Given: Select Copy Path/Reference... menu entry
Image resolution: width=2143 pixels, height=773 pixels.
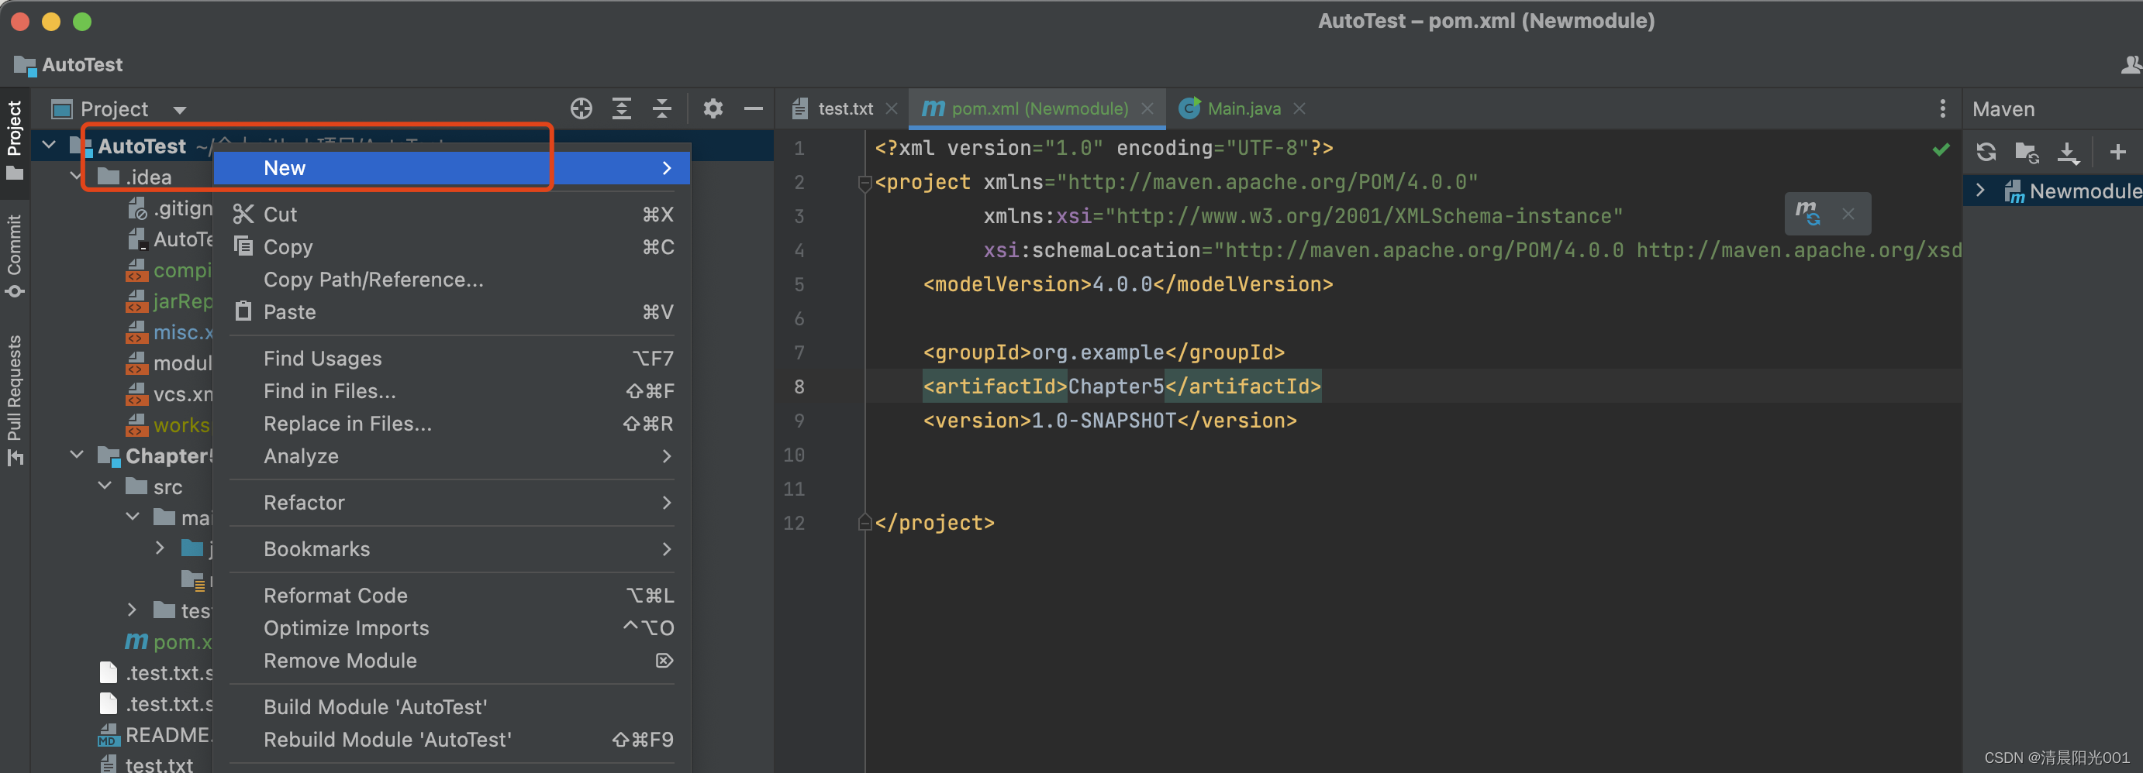Looking at the screenshot, I should click(x=452, y=280).
